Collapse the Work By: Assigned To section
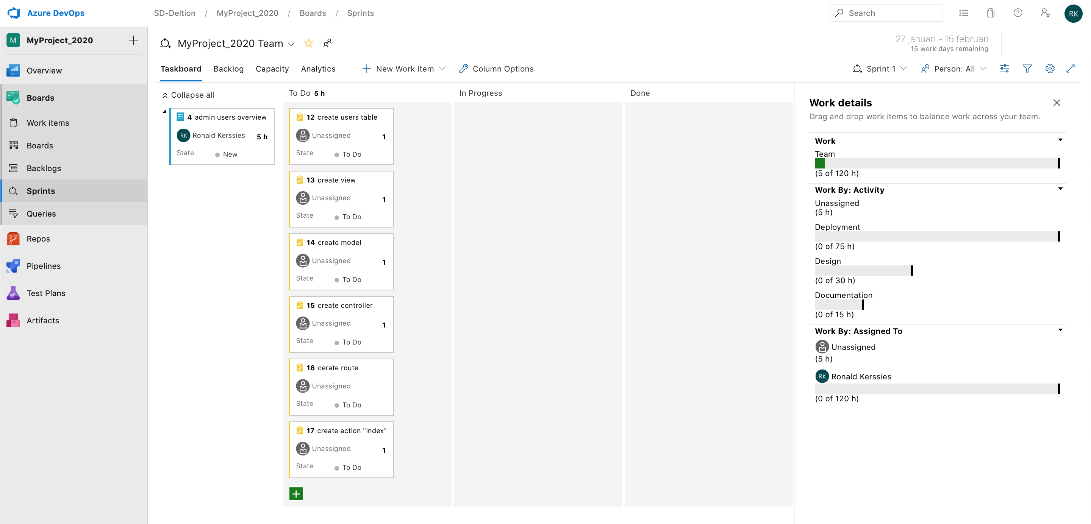This screenshot has width=1091, height=524. tap(1060, 330)
